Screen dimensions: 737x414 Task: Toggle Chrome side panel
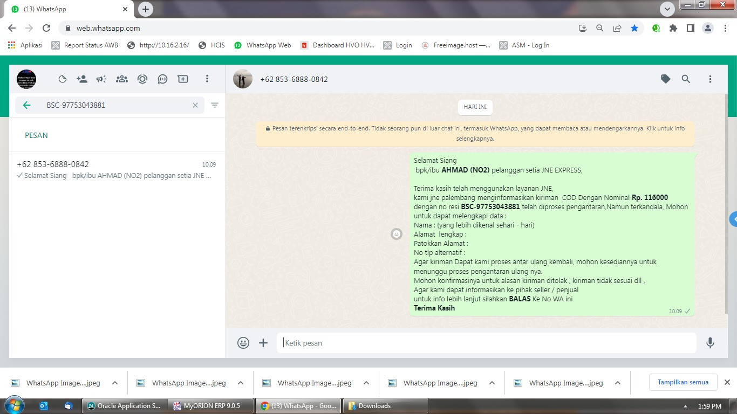691,28
